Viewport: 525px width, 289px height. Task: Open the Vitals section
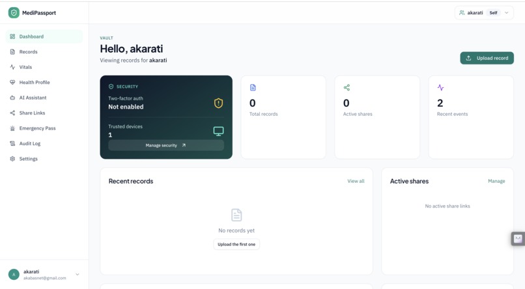(44, 67)
